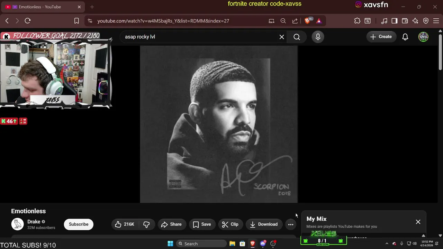Open OBS Studio from the taskbar
443x249 pixels.
(x=273, y=243)
